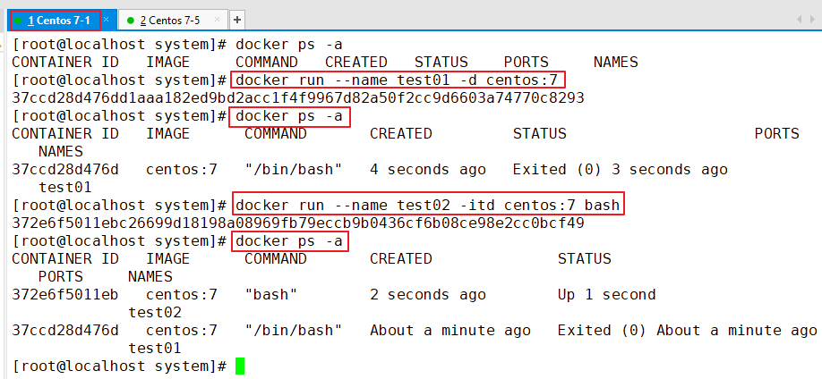Click the 'Exited (0) 3 seconds ago' status
Screen dimensions: 822x379
pyautogui.click(x=620, y=170)
